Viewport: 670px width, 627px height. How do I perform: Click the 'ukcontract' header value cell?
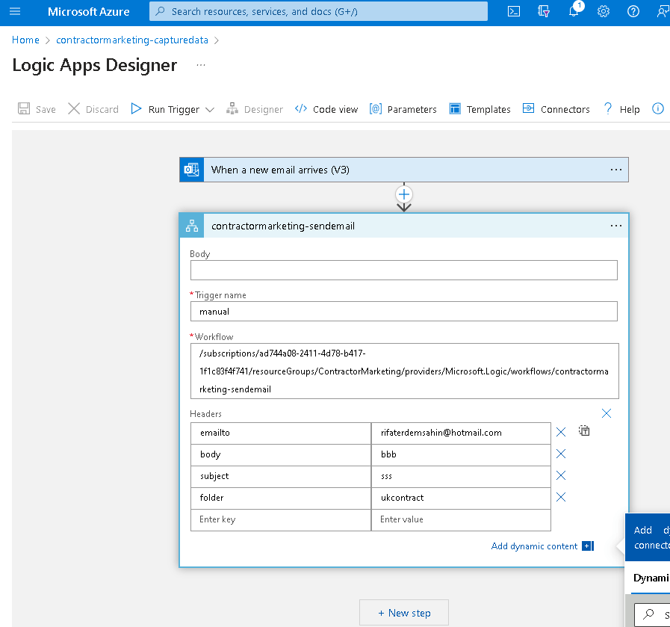point(461,498)
